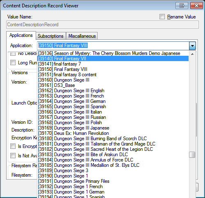The height and width of the screenshot is (198, 205).
Task: Select [39183] Bite of Arakun DLC
Action: [x=113, y=155]
